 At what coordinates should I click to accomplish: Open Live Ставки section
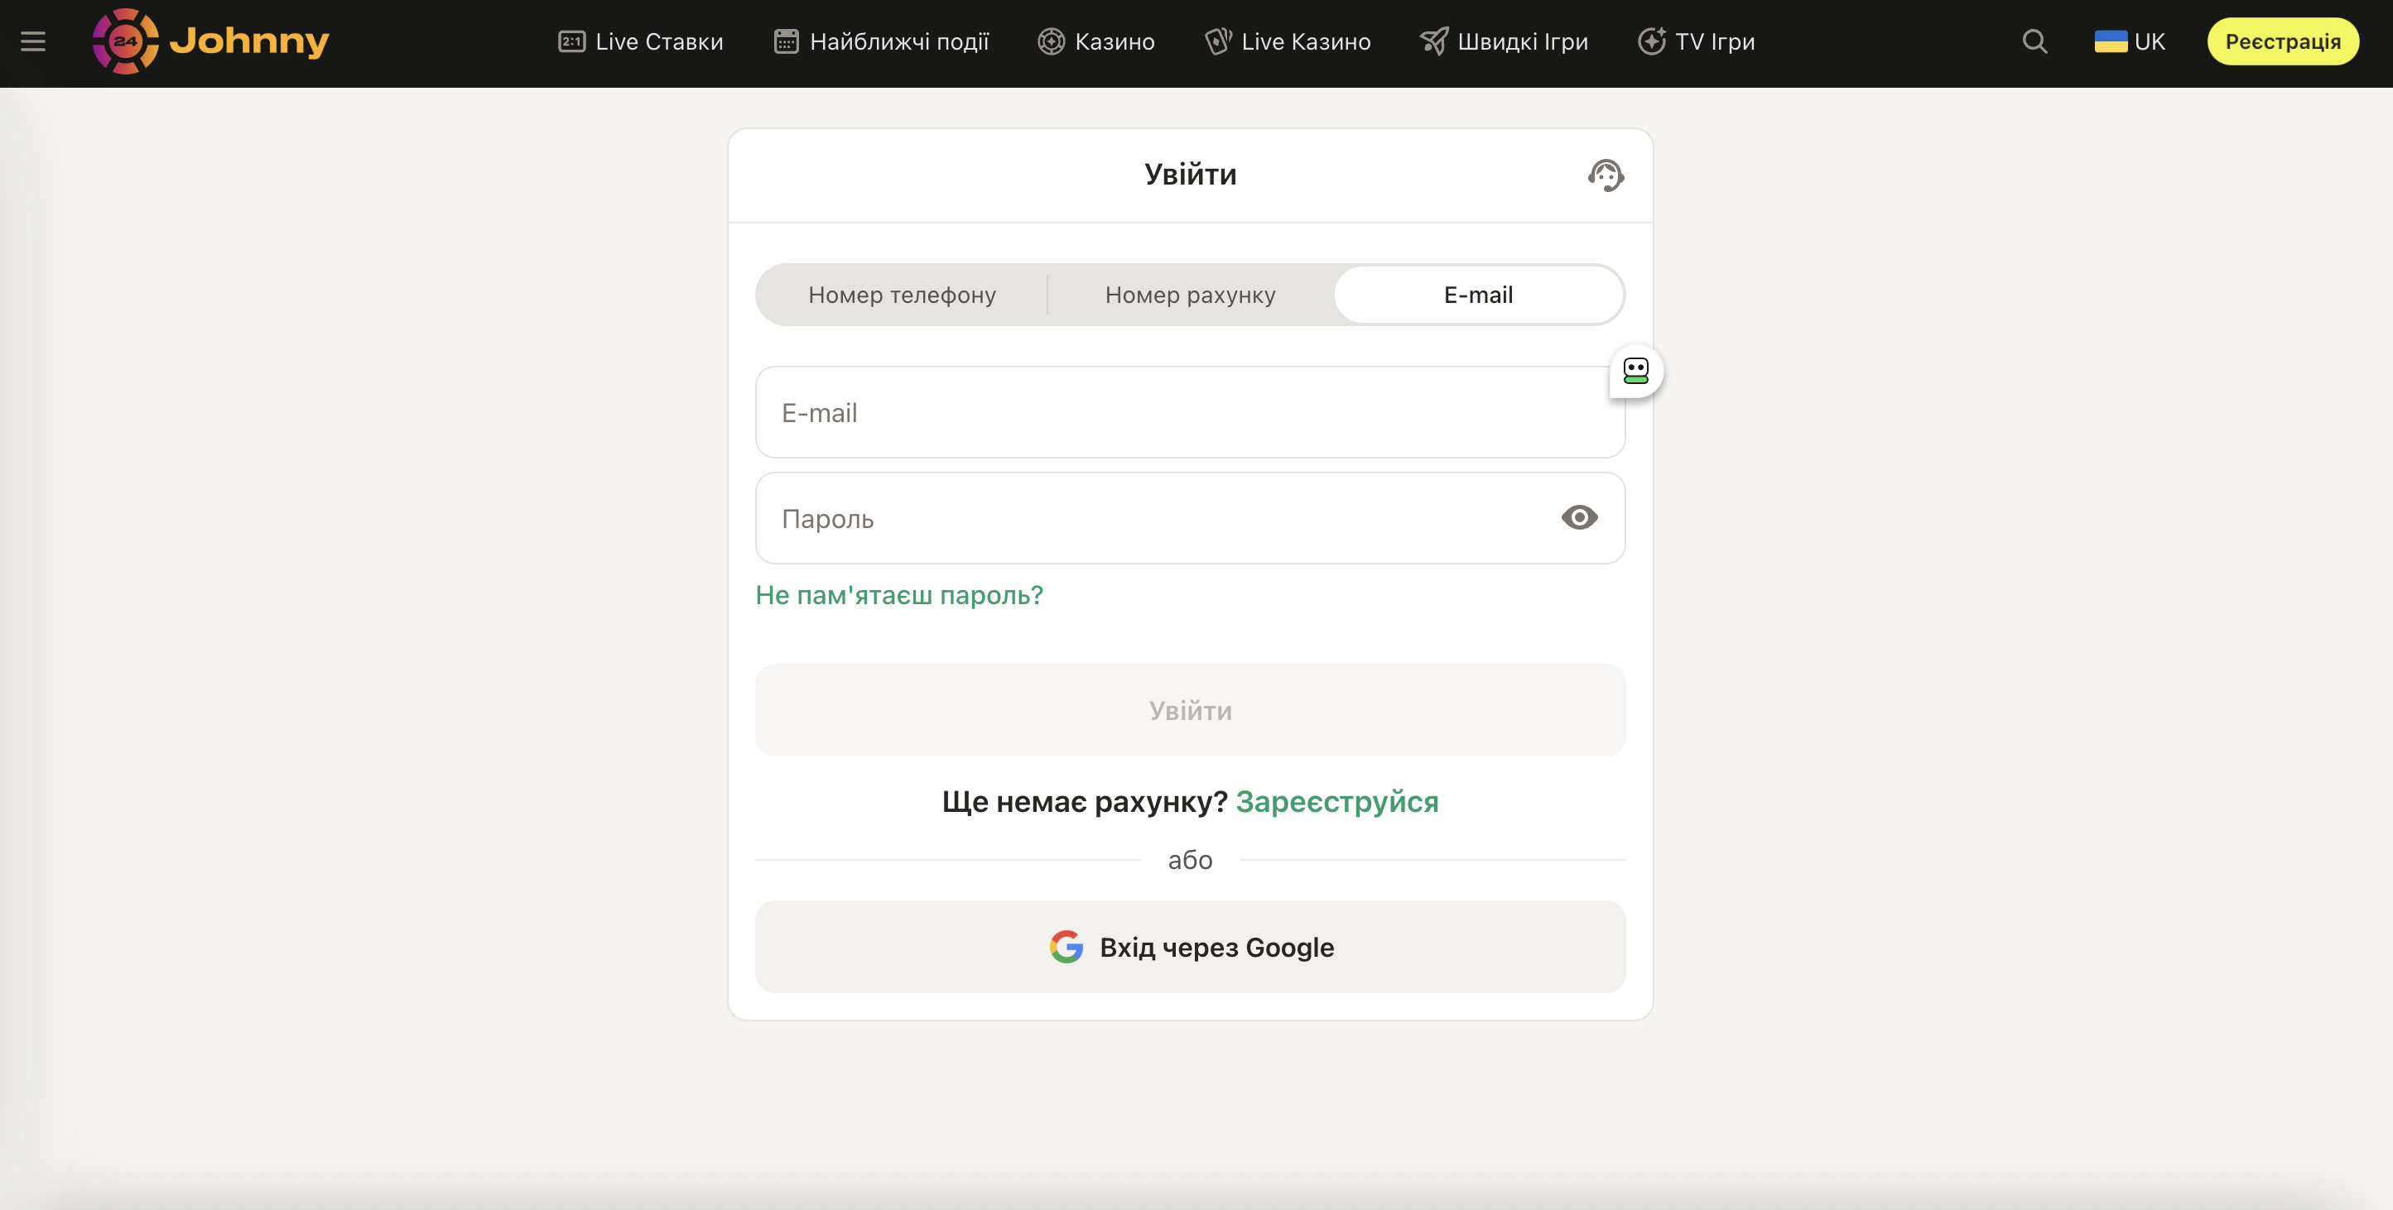(641, 41)
